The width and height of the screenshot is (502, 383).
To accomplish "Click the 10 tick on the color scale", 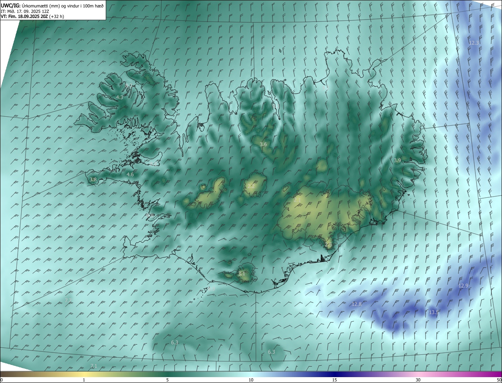I will pos(251,380).
